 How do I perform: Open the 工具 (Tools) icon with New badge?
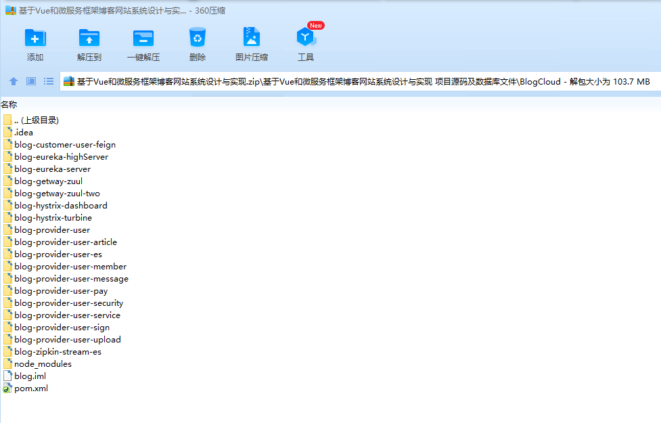click(x=306, y=37)
